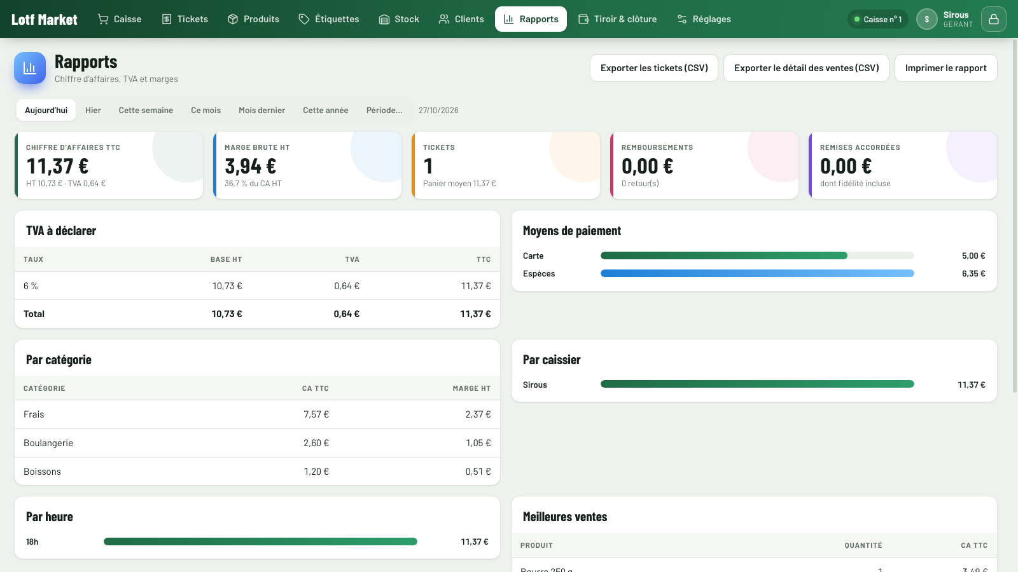Click the Tiroir & clôture wallet icon

(x=583, y=19)
